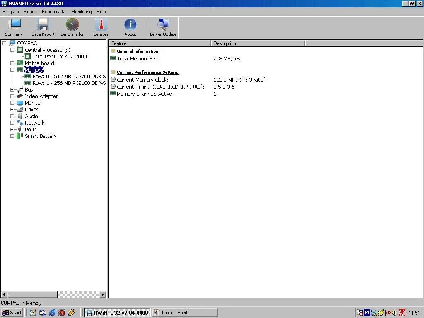The height and width of the screenshot is (318, 424).
Task: Expand the Motherboard branch
Action: point(12,63)
